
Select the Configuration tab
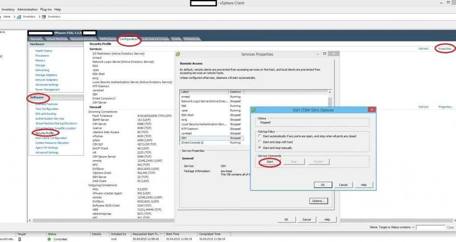[129, 39]
